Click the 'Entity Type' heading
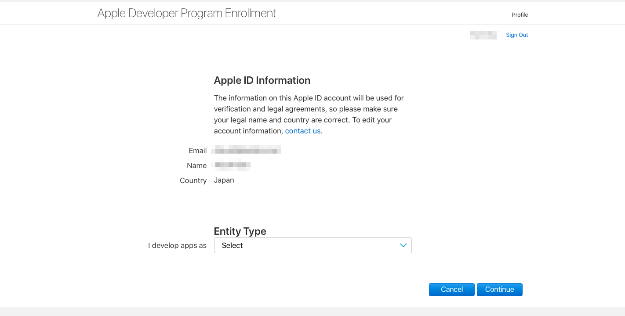Image resolution: width=625 pixels, height=316 pixels. 240,231
